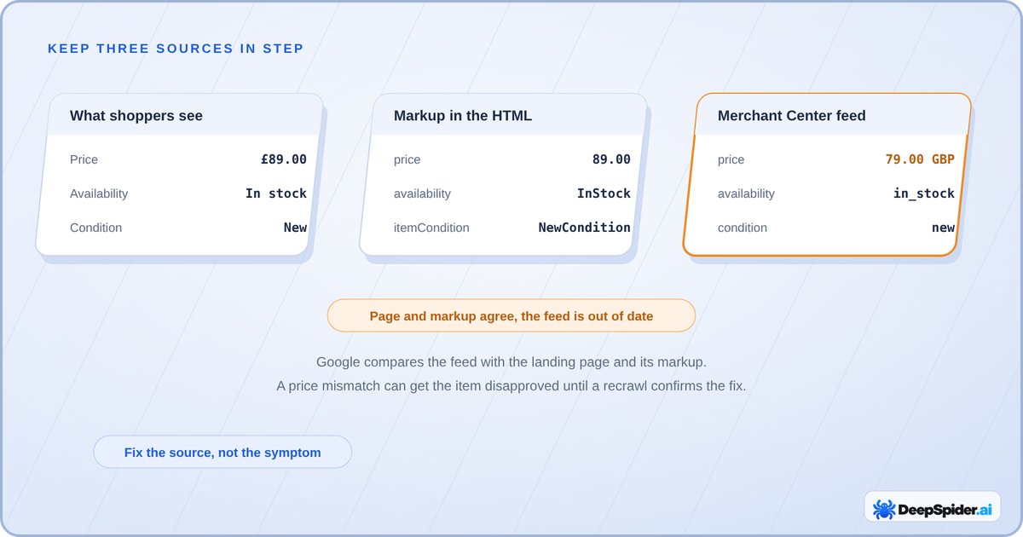Click the 'in_stock' feed value

tap(924, 193)
